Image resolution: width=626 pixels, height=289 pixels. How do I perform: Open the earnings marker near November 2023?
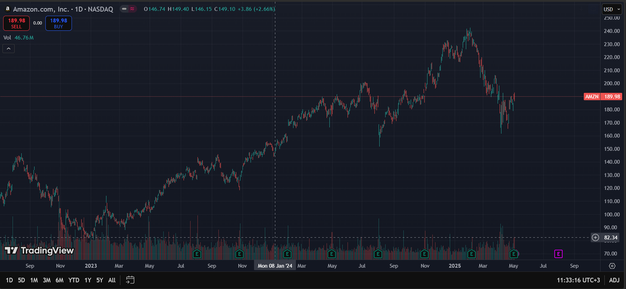point(239,254)
